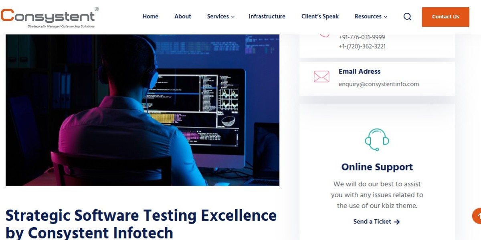Click the Strategic Software Testing Excellence heading

(141, 224)
